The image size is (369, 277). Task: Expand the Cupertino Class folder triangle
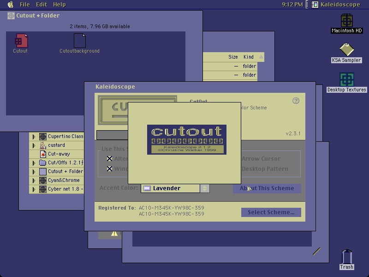(34, 136)
